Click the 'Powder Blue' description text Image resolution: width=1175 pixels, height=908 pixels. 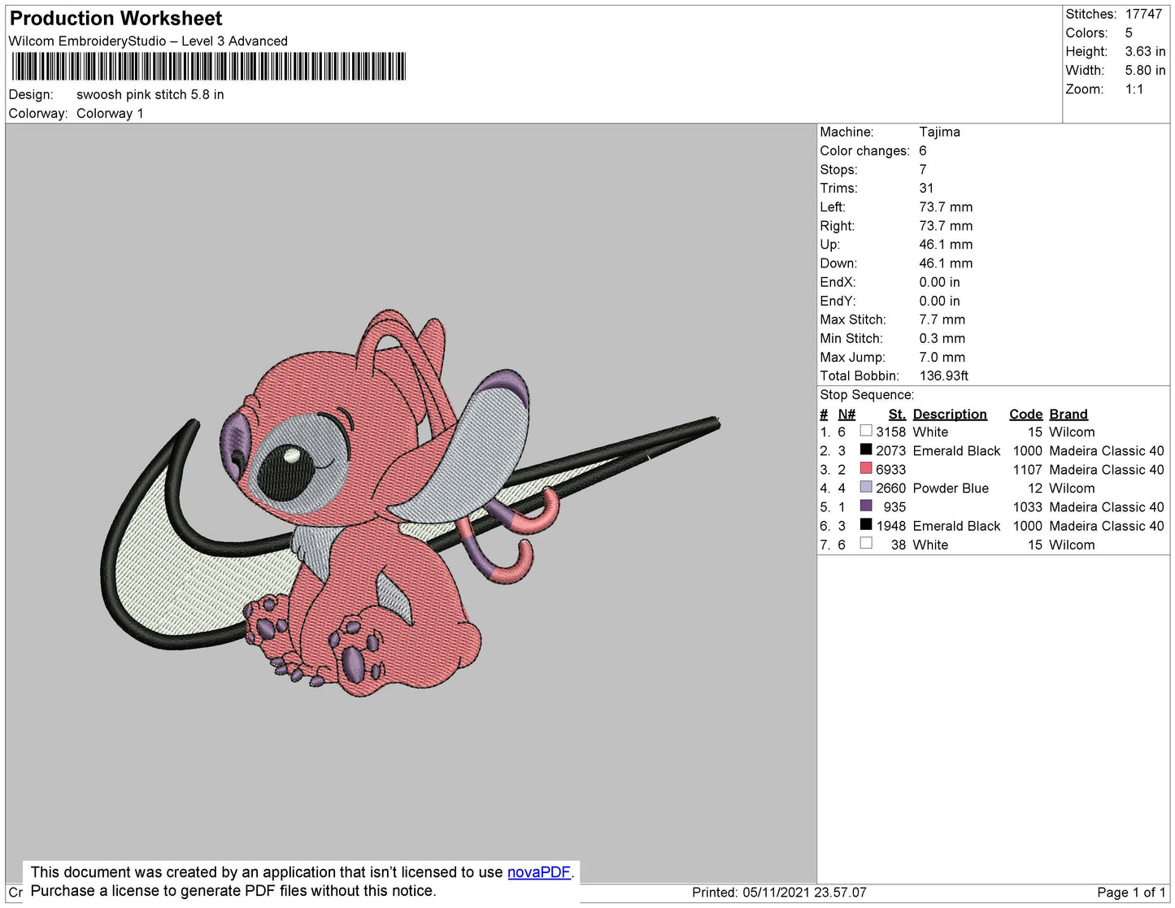pyautogui.click(x=951, y=488)
